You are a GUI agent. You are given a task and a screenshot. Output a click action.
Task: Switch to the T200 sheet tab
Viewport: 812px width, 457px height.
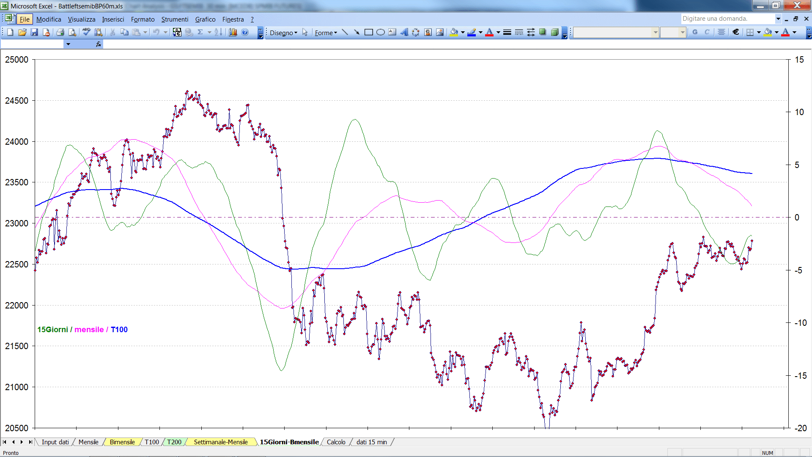[x=174, y=442]
